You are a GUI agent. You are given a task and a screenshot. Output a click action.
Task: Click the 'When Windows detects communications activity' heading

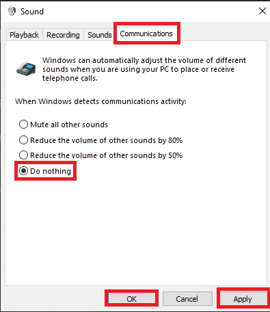click(100, 101)
